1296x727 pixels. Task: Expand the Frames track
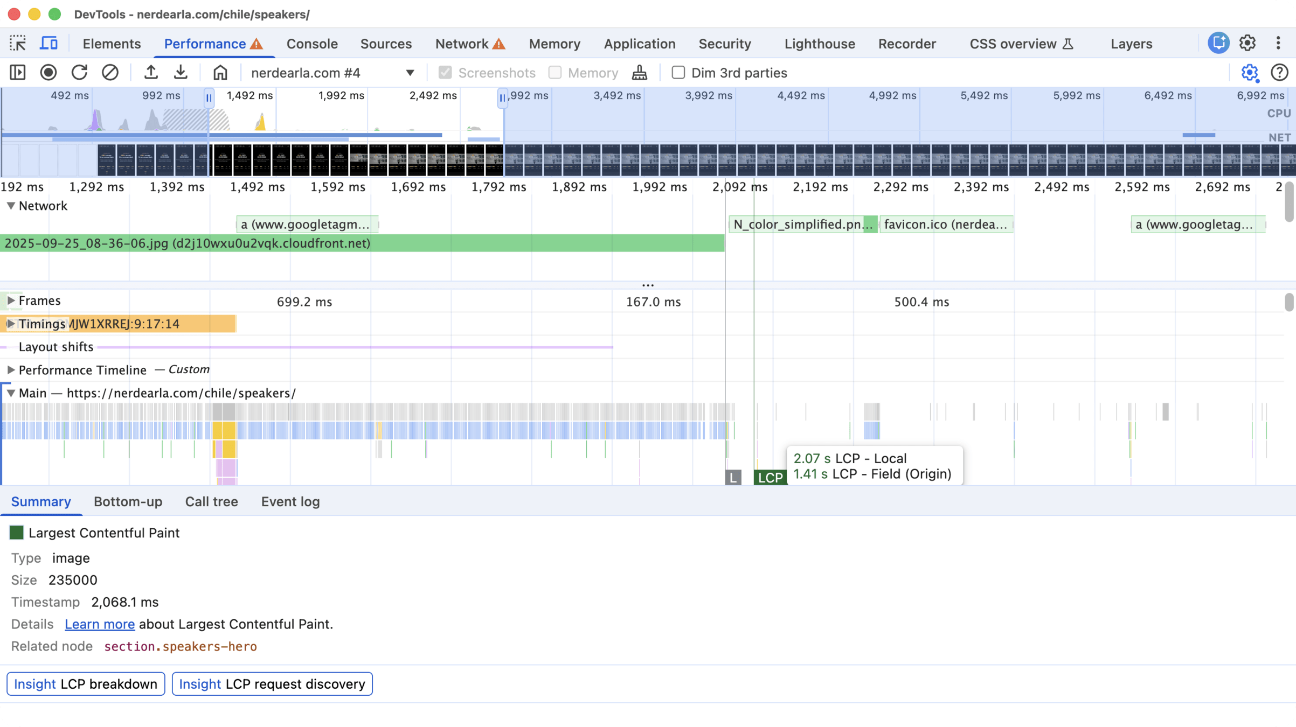[x=10, y=300]
